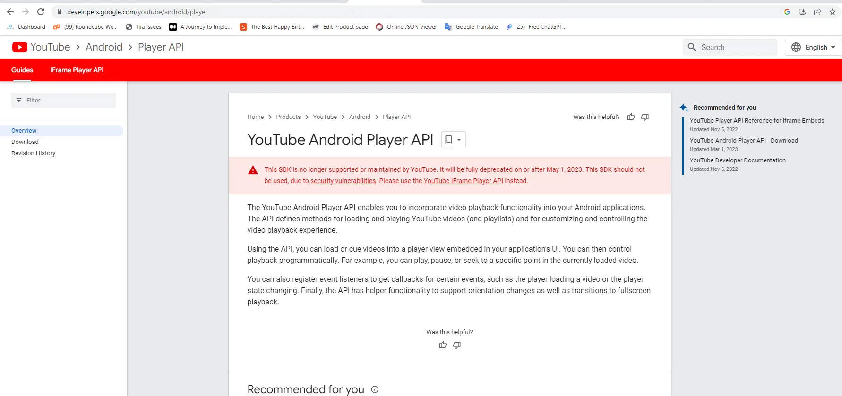The image size is (842, 396).
Task: Bookmark this tab with the star icon
Action: coord(833,12)
